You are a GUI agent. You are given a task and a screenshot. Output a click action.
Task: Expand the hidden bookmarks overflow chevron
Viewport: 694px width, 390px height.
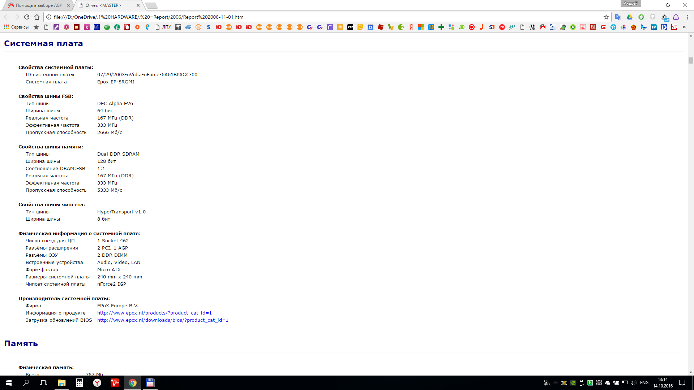tap(684, 27)
